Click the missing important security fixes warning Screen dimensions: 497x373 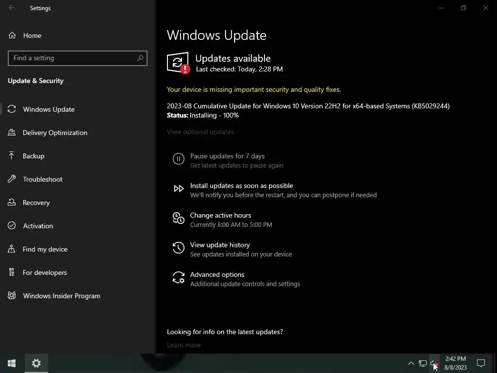click(254, 89)
